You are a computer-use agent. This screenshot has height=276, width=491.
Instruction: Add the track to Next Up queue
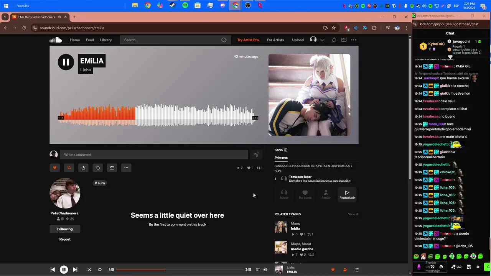pyautogui.click(x=112, y=168)
